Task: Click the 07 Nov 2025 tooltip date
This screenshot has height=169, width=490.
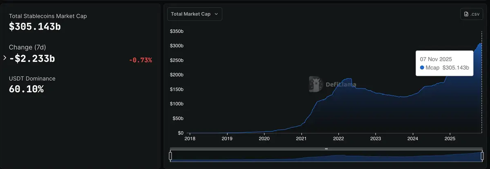Action: coord(436,59)
